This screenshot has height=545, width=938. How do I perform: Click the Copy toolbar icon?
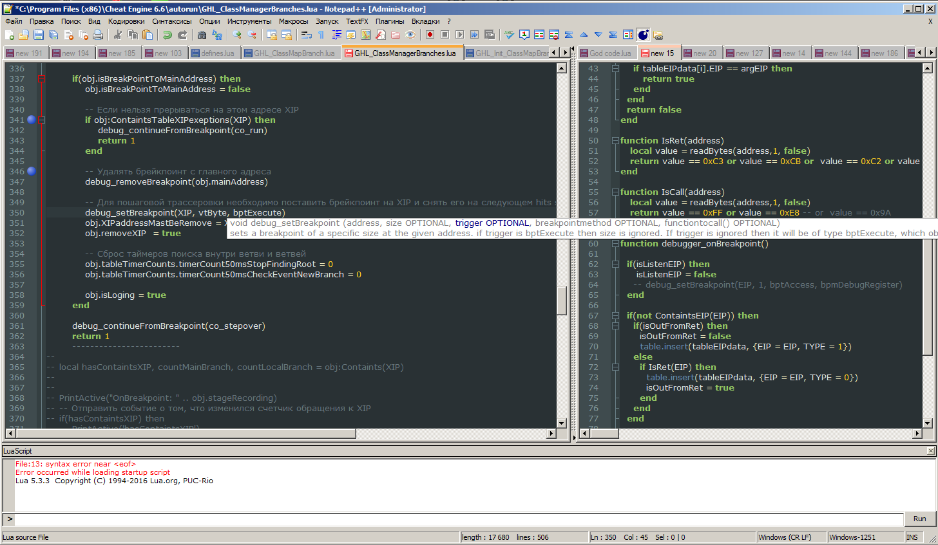133,35
